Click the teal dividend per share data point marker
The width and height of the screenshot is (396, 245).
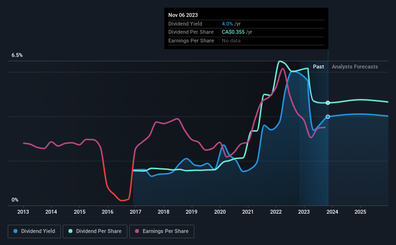click(x=328, y=103)
